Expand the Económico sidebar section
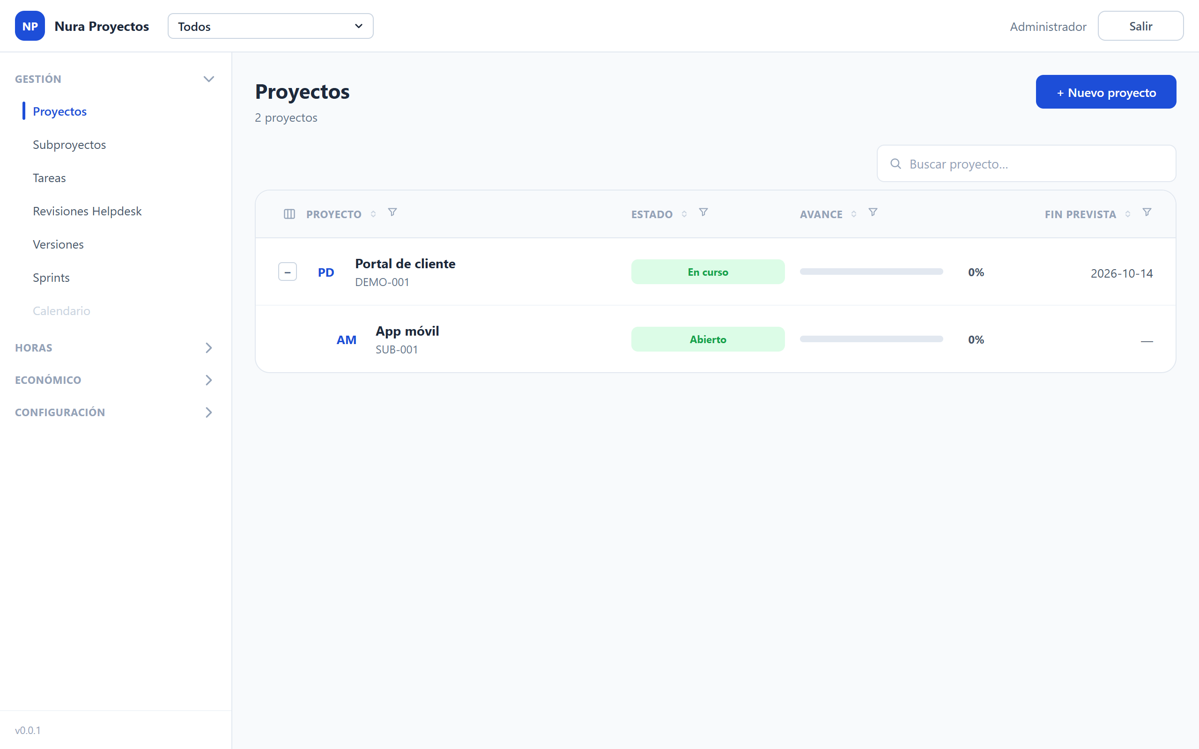Screen dimensions: 1199x749 pyautogui.click(x=208, y=380)
